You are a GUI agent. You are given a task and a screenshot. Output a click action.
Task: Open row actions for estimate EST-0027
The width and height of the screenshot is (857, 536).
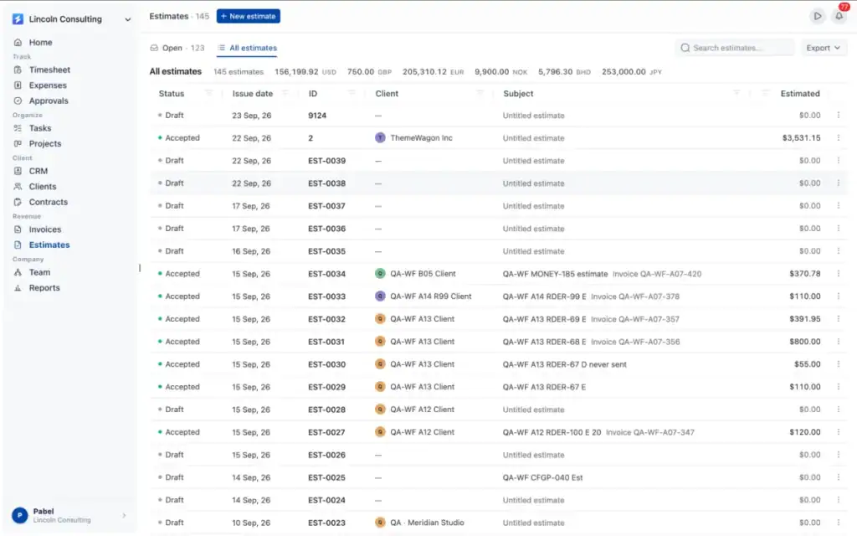pyautogui.click(x=838, y=432)
